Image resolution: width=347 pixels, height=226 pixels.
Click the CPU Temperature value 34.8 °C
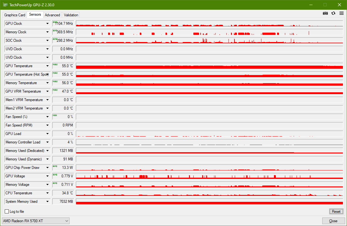63,193
